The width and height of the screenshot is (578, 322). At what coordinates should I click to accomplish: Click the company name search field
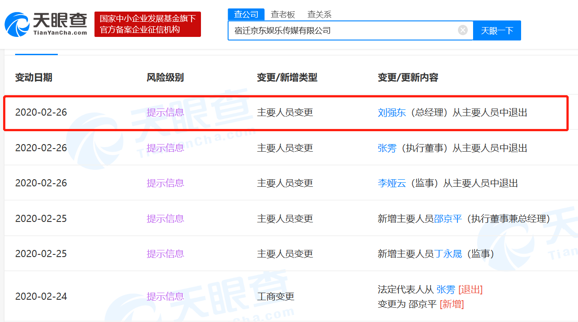click(x=342, y=31)
